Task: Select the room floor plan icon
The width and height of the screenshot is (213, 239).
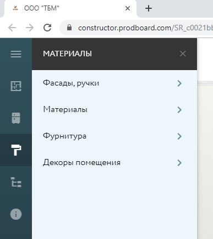Action: 16,86
